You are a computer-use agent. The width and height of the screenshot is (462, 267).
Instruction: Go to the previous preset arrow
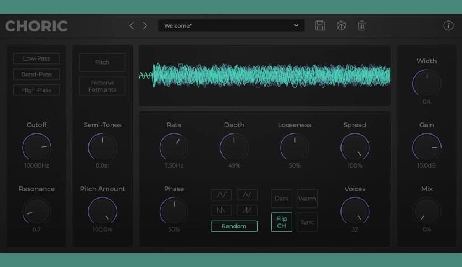[132, 26]
